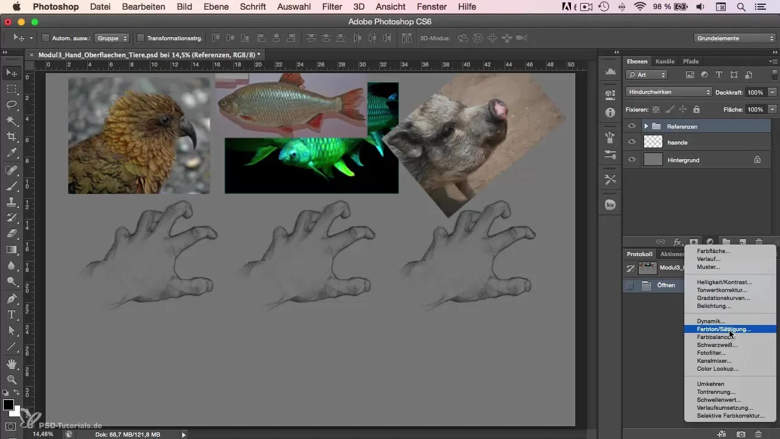780x439 pixels.
Task: Select the Brush tool
Action: click(x=12, y=186)
